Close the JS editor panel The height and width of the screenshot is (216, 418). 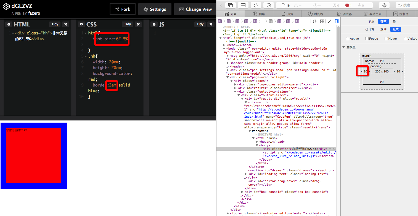pyautogui.click(x=211, y=24)
